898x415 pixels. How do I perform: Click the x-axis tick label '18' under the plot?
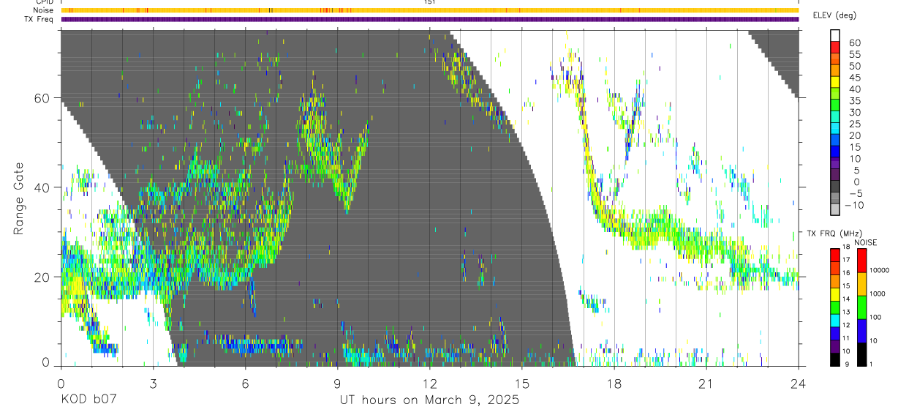point(614,384)
